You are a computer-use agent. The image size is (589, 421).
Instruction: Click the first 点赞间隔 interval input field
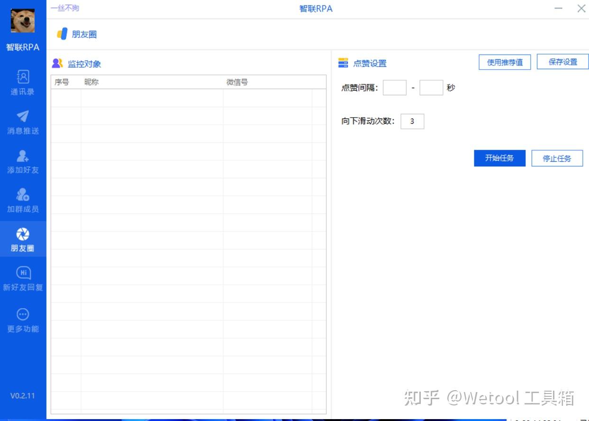(394, 87)
